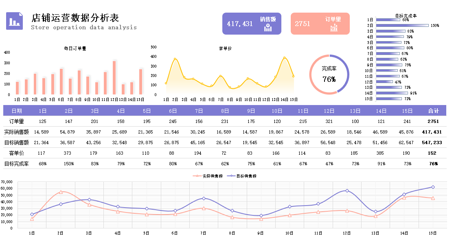The height and width of the screenshot is (252, 454).
Task: Click the 2日 actual sales triangle marker
Action: point(61,192)
